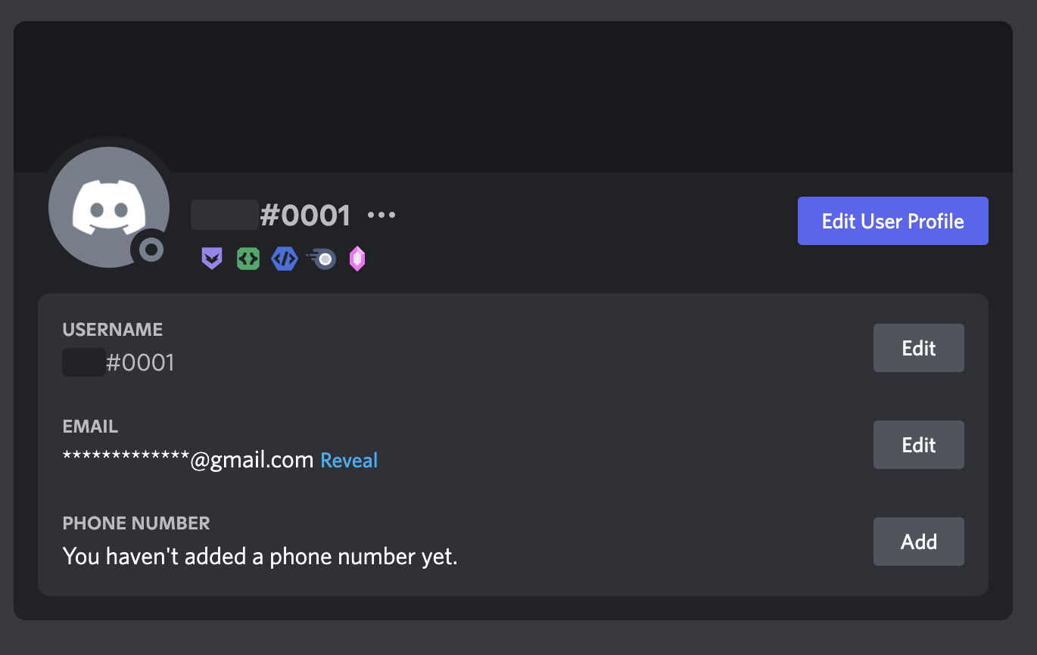Click the "haven't added a phone number" text

[260, 557]
